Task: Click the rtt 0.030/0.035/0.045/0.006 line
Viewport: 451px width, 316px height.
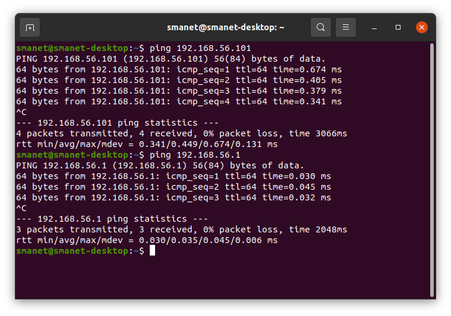Action: click(x=147, y=240)
